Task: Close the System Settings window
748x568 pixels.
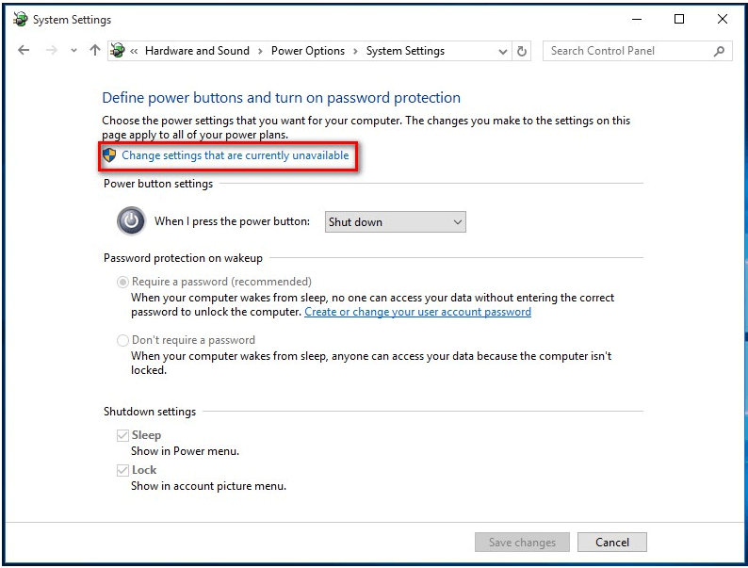Action: [723, 19]
